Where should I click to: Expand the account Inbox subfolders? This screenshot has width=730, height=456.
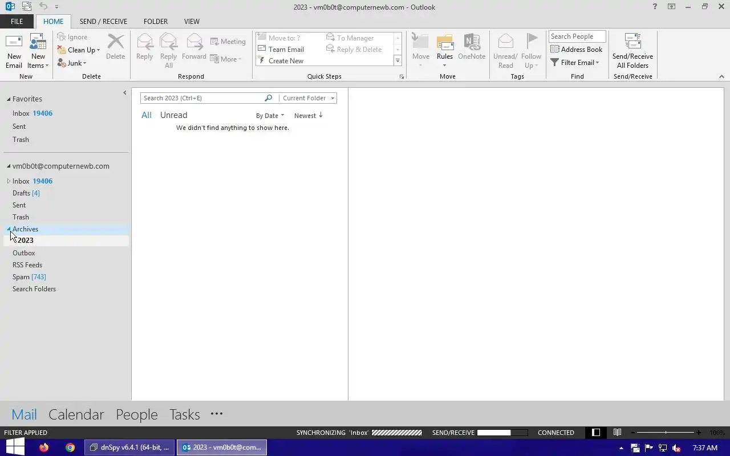click(9, 181)
